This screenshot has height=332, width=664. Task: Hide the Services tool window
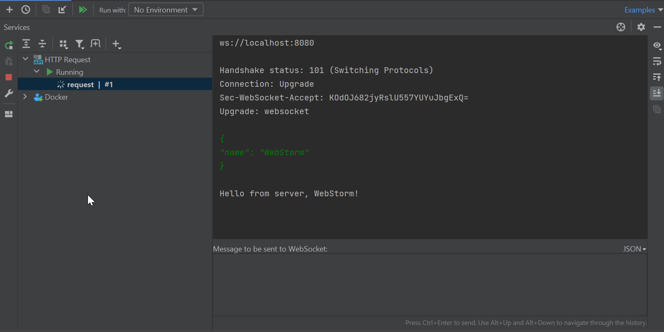click(x=657, y=27)
